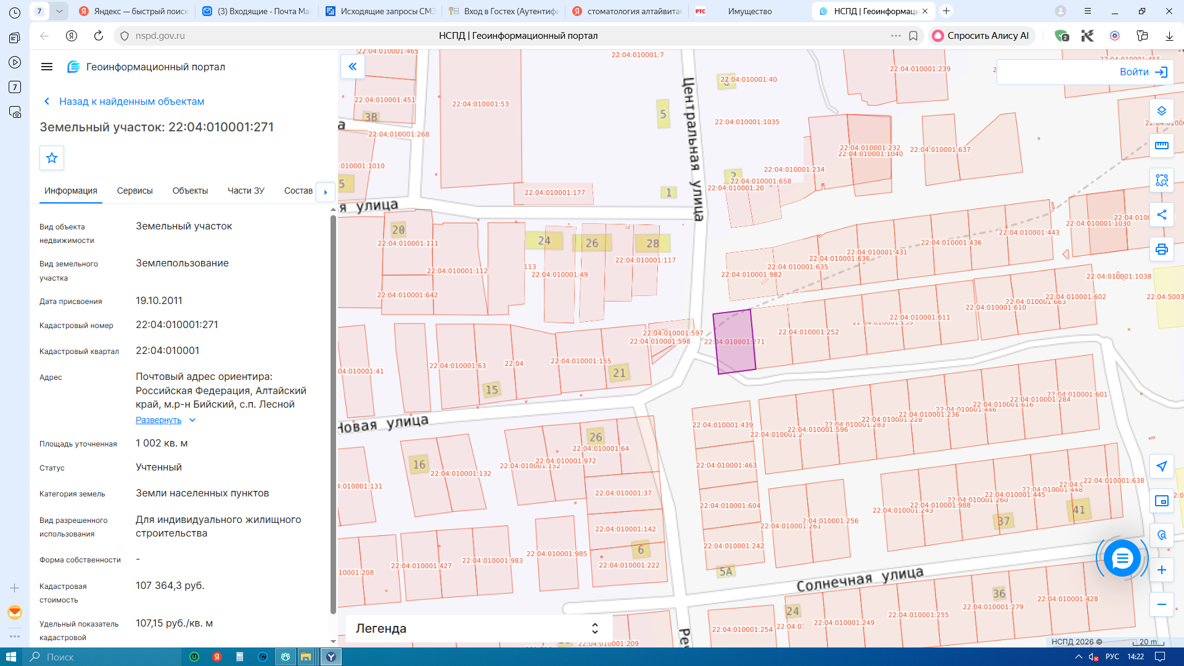The height and width of the screenshot is (666, 1184).
Task: Center map on my location
Action: pos(1162,466)
